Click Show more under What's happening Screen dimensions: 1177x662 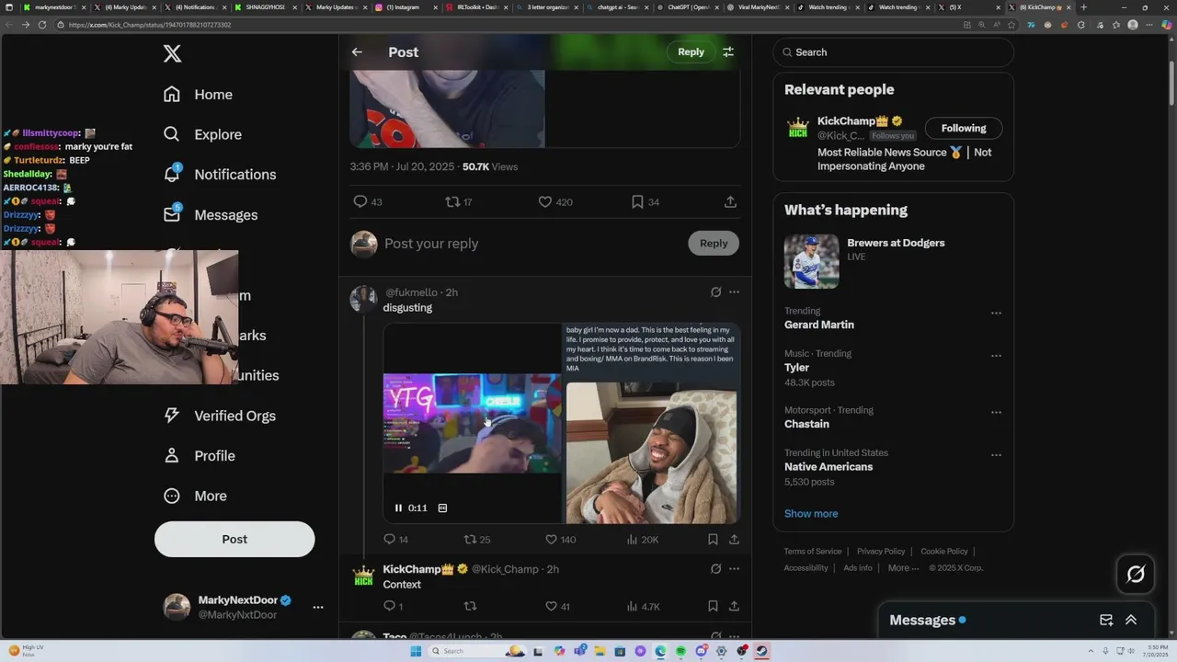811,514
